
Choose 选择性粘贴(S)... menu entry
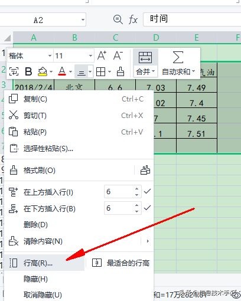coord(79,149)
